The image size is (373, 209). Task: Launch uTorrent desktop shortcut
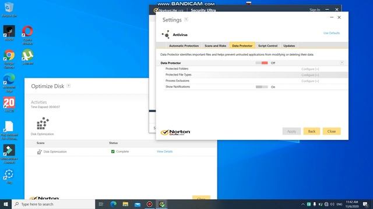(x=27, y=57)
